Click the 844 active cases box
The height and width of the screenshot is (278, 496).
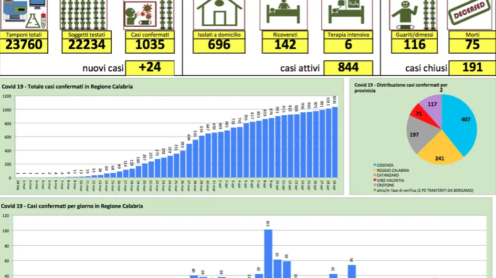(x=348, y=68)
